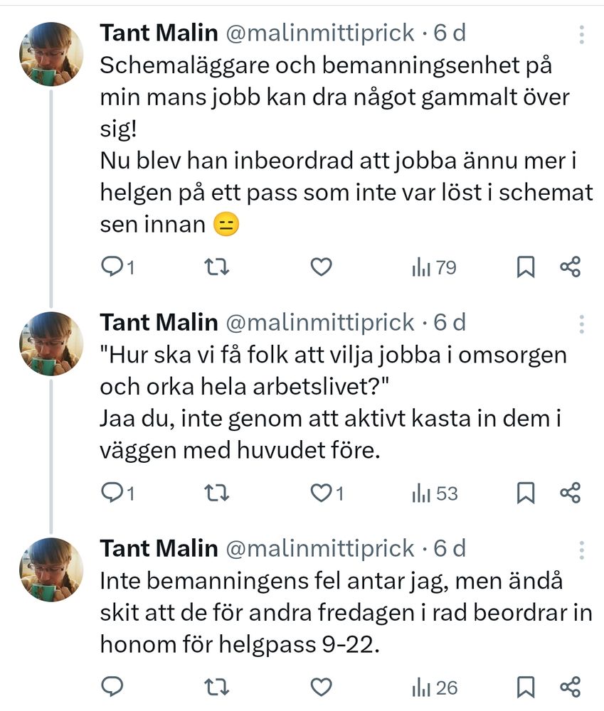The image size is (604, 711).
Task: View analytics showing 79 views
Action: [434, 267]
